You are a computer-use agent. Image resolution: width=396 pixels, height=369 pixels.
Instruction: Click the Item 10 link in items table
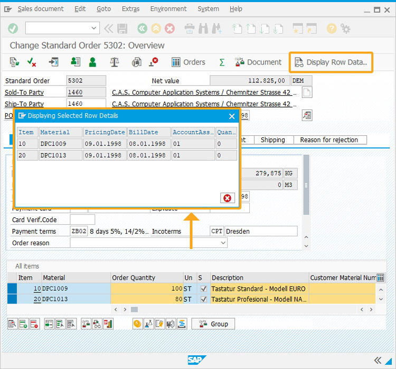click(x=37, y=289)
